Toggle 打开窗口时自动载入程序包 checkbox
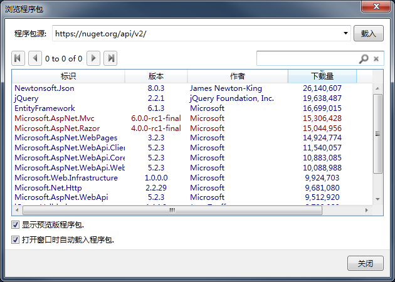This screenshot has height=282, width=395. (x=16, y=239)
